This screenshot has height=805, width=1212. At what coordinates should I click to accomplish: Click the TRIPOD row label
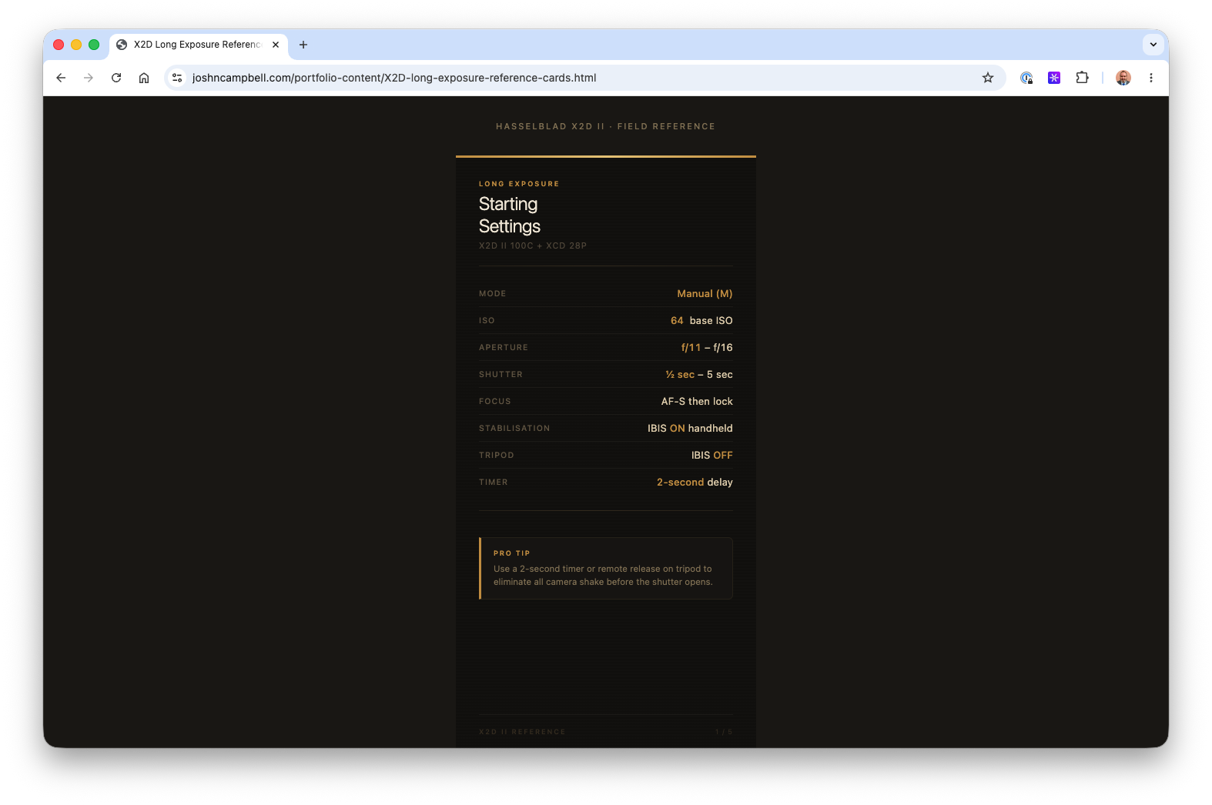[497, 456]
